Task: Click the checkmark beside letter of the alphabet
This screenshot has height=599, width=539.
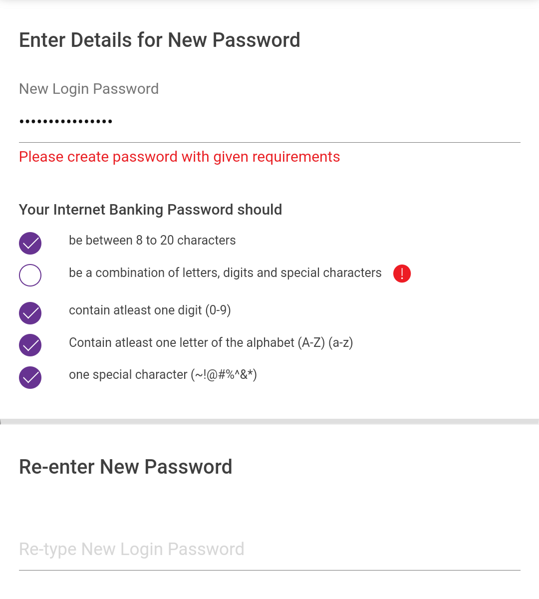Action: click(x=30, y=345)
